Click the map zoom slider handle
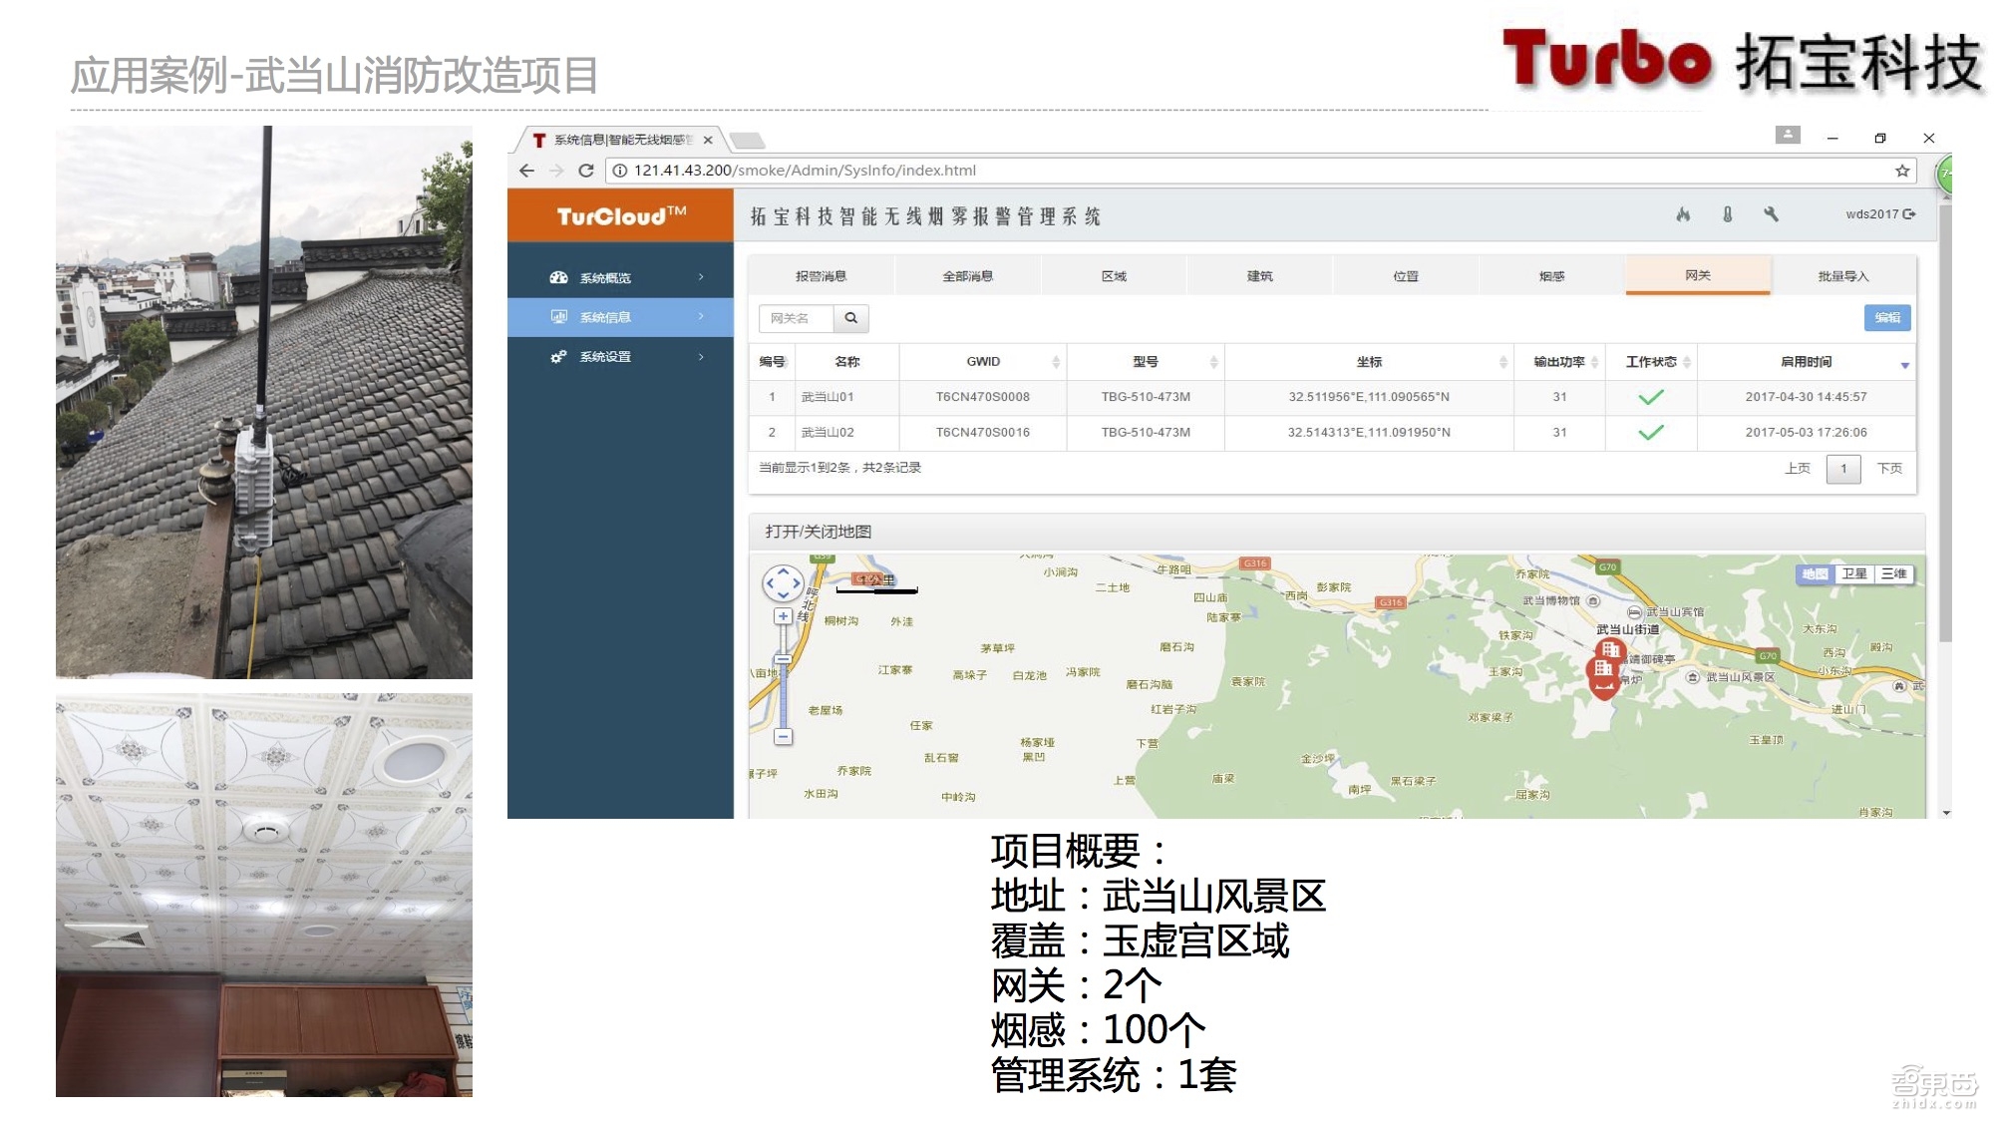This screenshot has width=1994, height=1122. point(784,661)
